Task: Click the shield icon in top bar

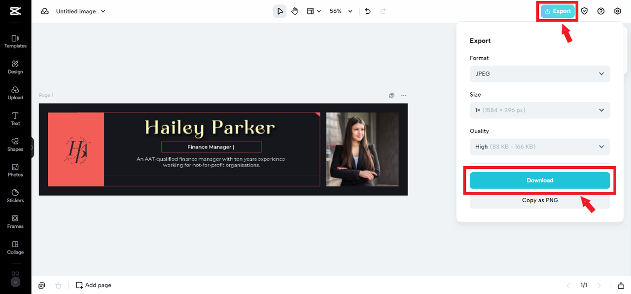Action: tap(584, 11)
